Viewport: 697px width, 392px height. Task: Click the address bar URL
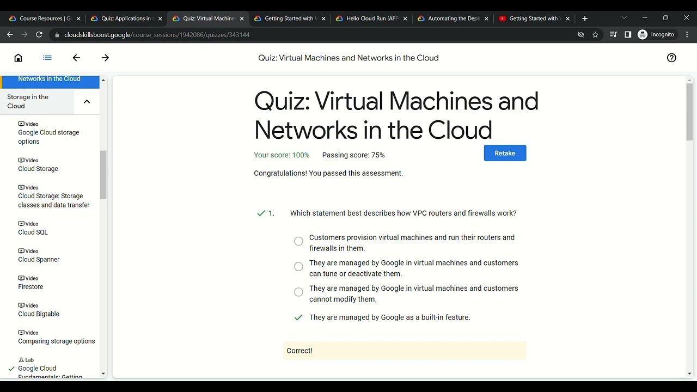point(157,34)
